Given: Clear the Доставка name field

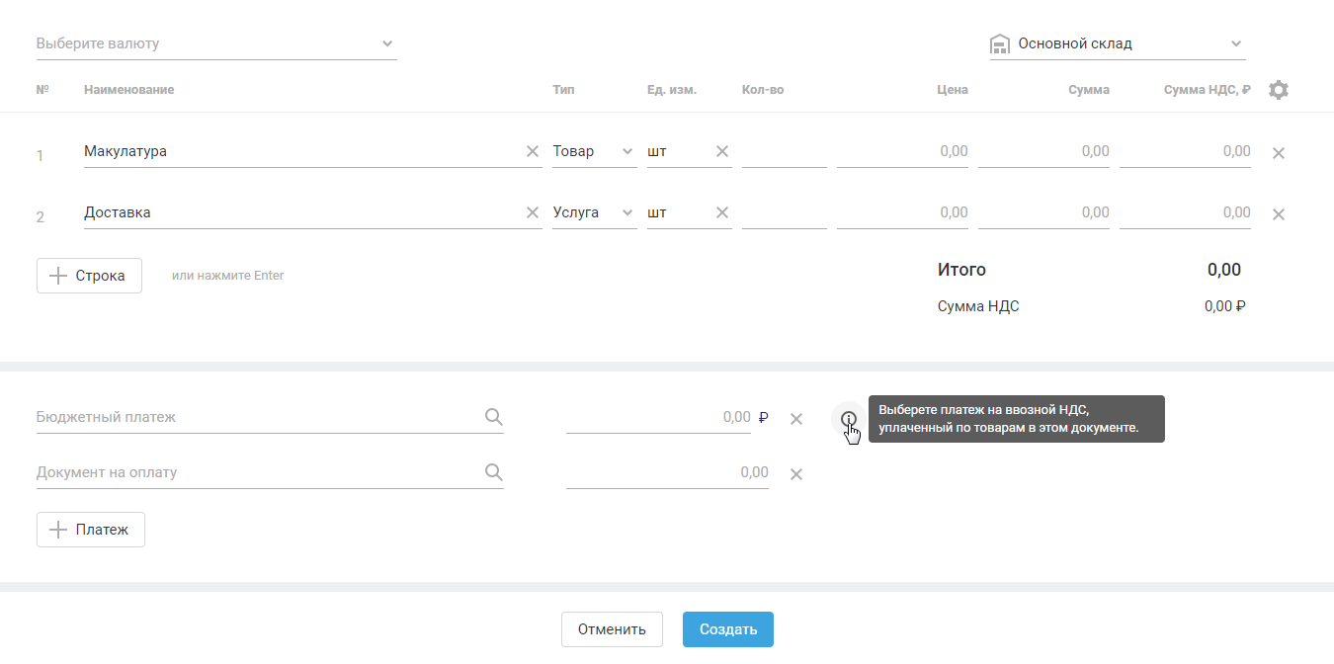Looking at the screenshot, I should tap(533, 213).
